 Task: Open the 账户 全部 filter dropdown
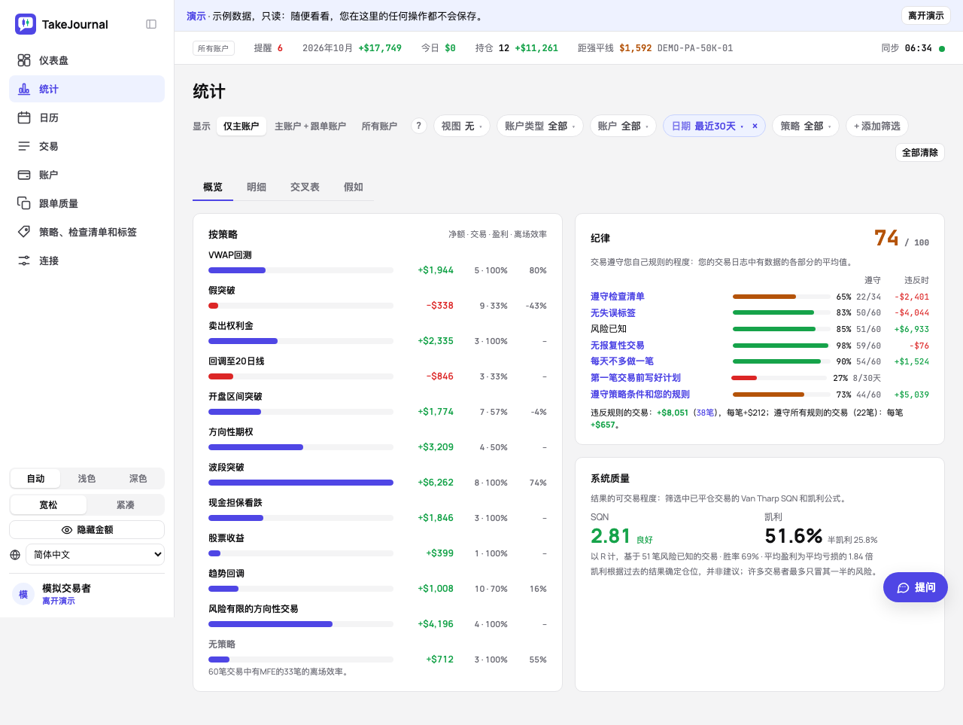(623, 126)
